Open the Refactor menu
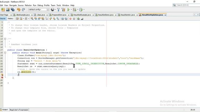Screen dimensions: 200x112 [28, 5]
